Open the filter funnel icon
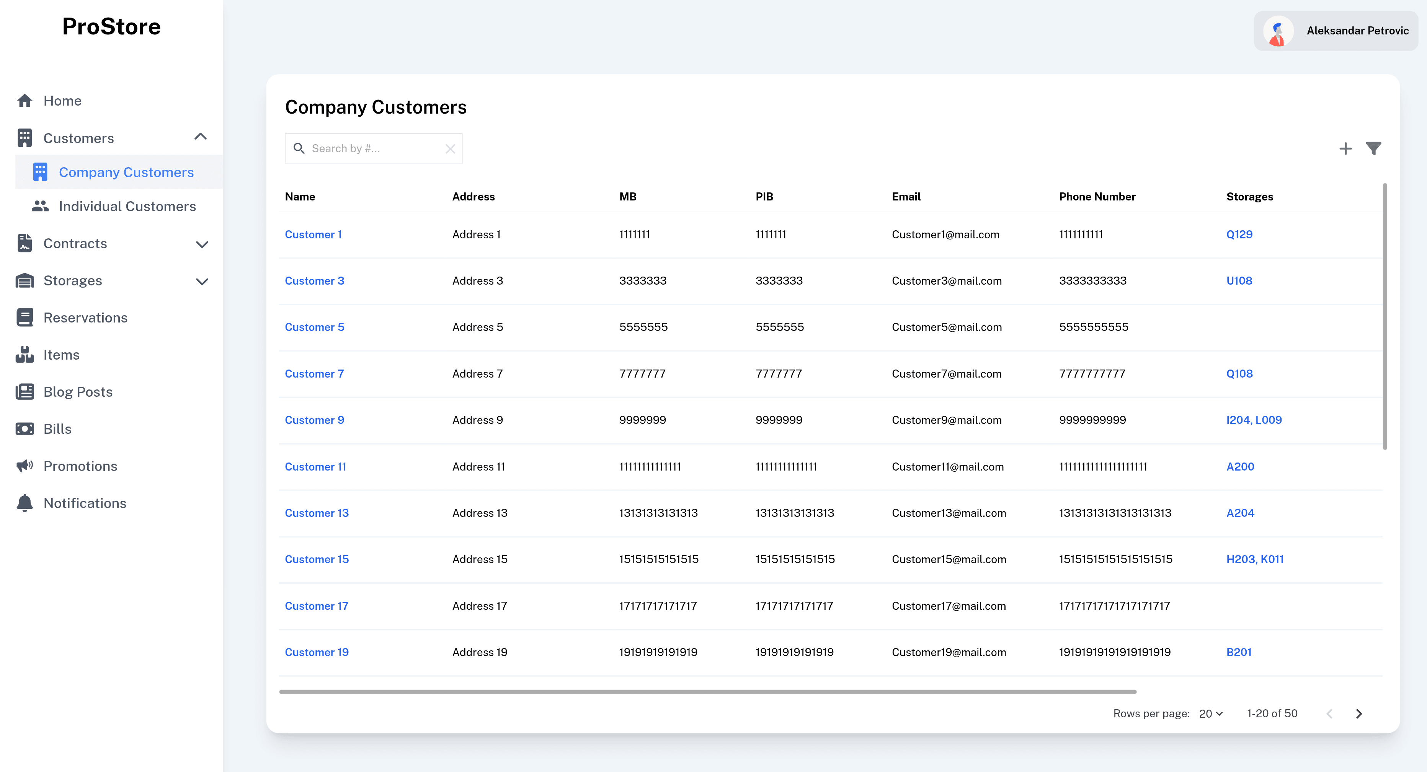The height and width of the screenshot is (772, 1427). [x=1373, y=148]
